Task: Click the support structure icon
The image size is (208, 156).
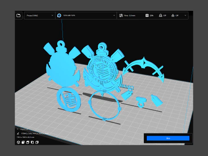Action: (x=160, y=16)
